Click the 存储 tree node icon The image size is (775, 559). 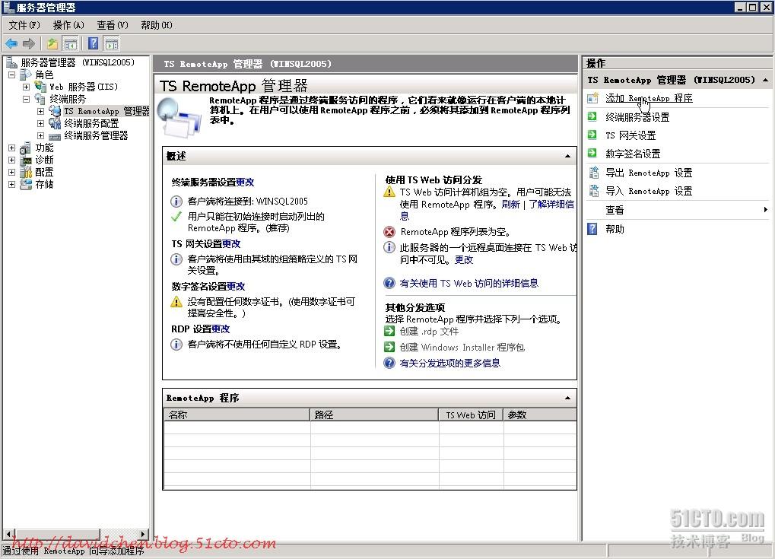(x=26, y=184)
